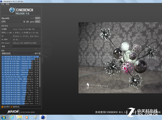The image size is (162, 120).
Task: Open the CPU ranking type dropdown
Action: coord(6,53)
